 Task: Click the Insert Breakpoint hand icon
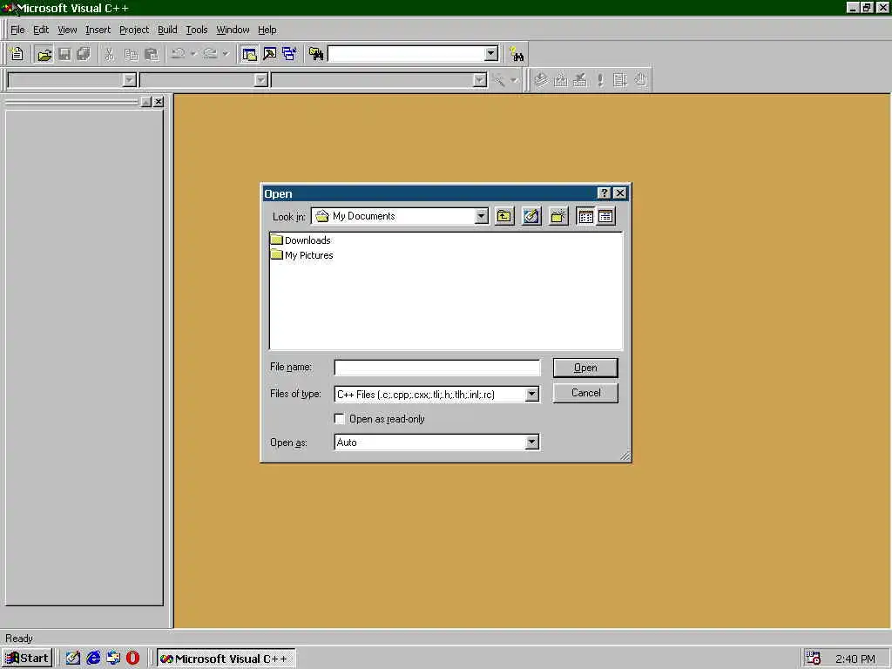coord(641,79)
